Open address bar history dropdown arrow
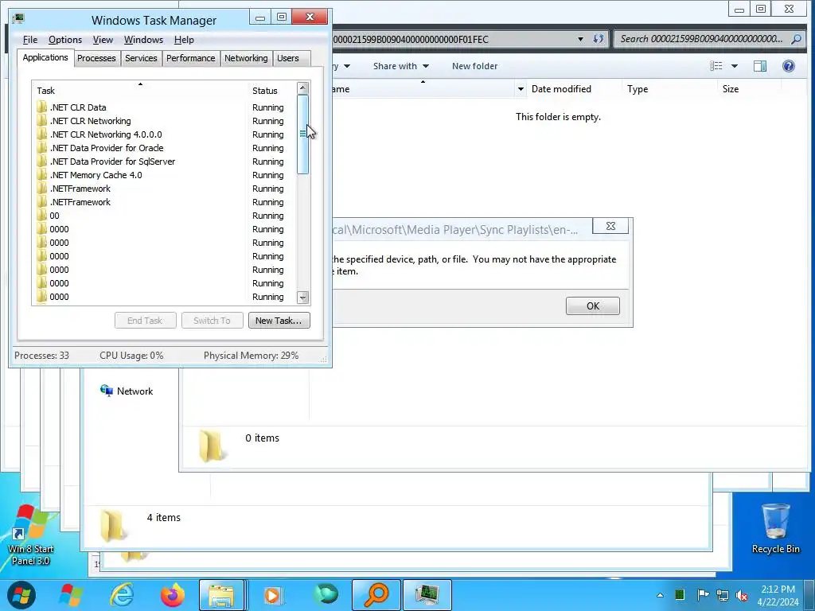815x611 pixels. 580,39
